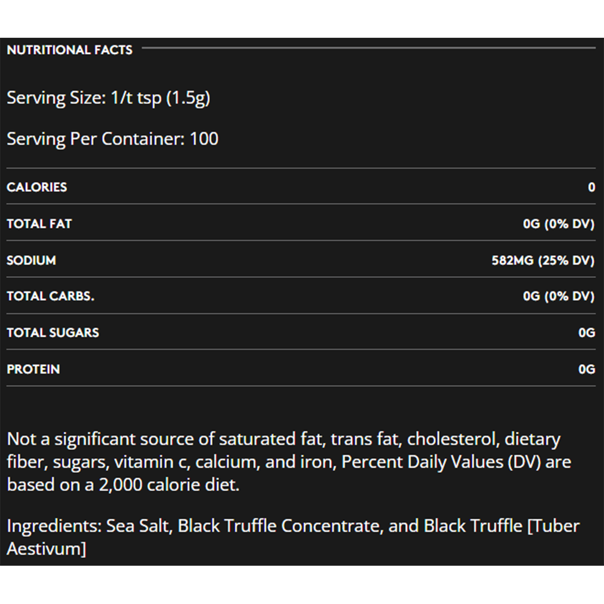Image resolution: width=604 pixels, height=604 pixels.
Task: Select the word 'Aestivum]' in the ingredients
Action: tap(46, 549)
